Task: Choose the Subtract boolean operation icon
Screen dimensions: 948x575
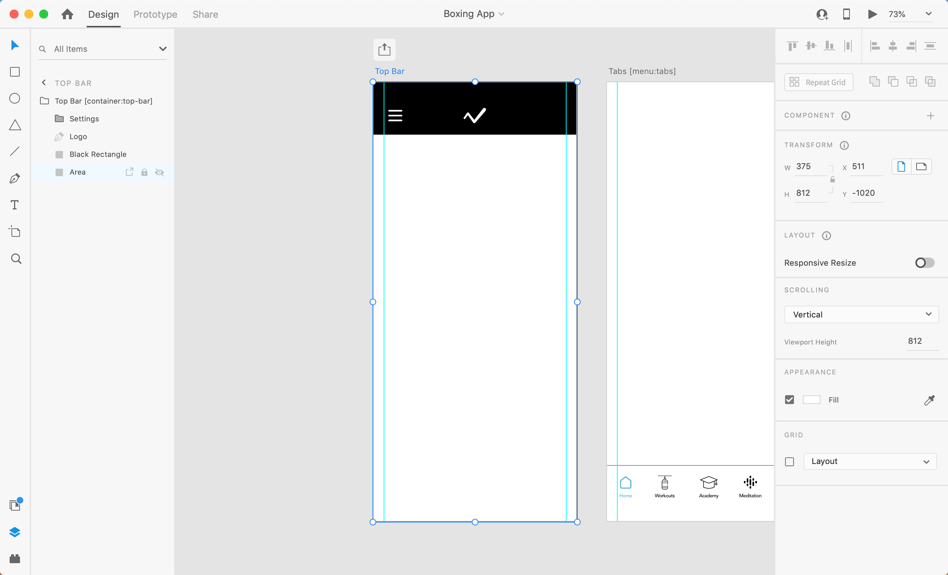Action: (893, 81)
